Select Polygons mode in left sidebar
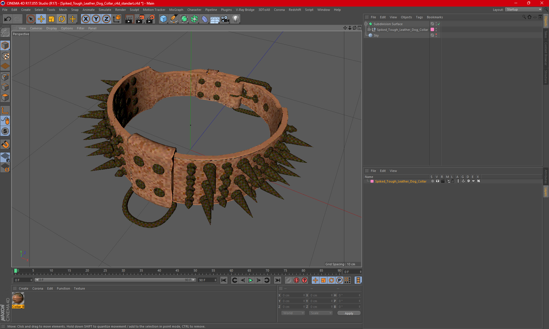549x329 pixels. pos(5,98)
